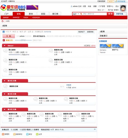Open last post 444444444444
Screen dimensions: 128x138
(x=14, y=54)
